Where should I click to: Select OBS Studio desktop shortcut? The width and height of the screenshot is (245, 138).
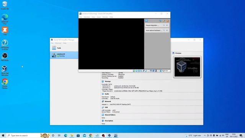5,57
